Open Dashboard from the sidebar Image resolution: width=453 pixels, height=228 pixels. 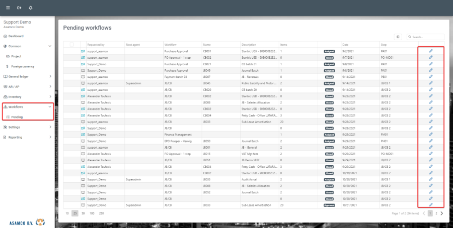pos(16,36)
